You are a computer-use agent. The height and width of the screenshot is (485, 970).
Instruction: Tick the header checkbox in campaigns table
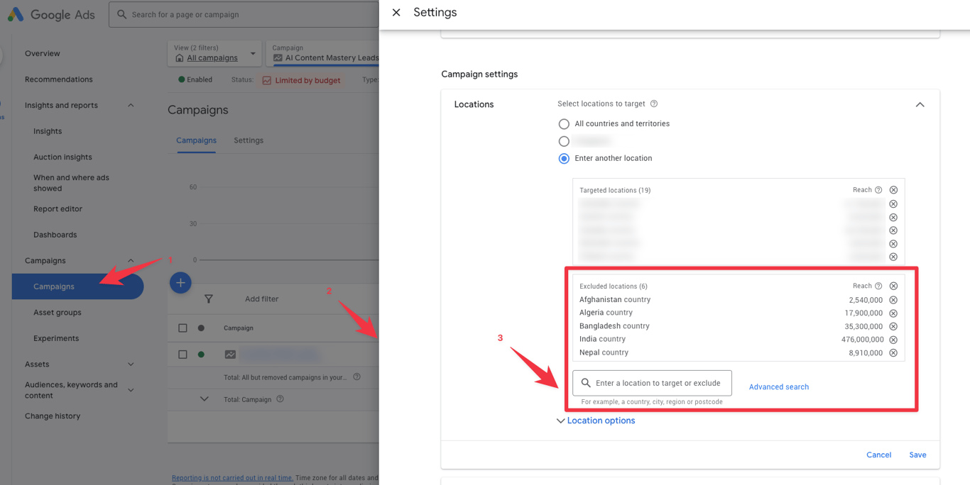[x=182, y=328]
